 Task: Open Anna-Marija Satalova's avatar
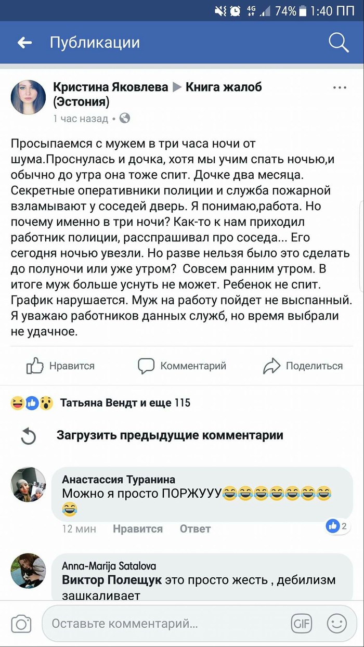[29, 571]
